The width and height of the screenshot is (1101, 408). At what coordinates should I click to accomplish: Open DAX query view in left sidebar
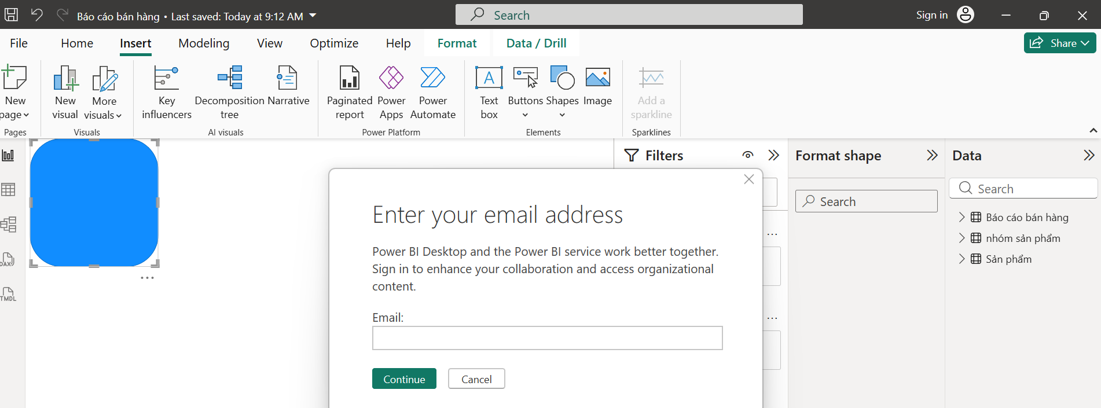[8, 259]
